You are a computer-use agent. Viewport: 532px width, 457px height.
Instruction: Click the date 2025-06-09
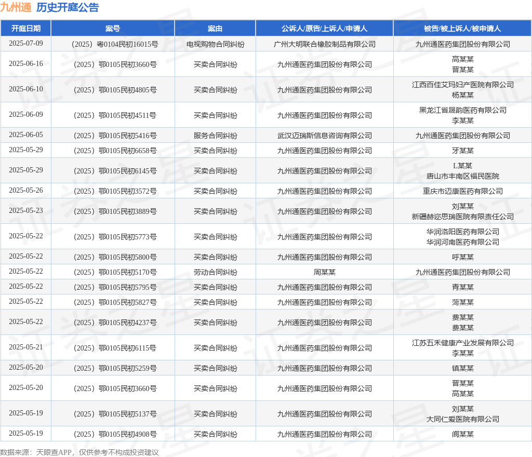pos(26,115)
